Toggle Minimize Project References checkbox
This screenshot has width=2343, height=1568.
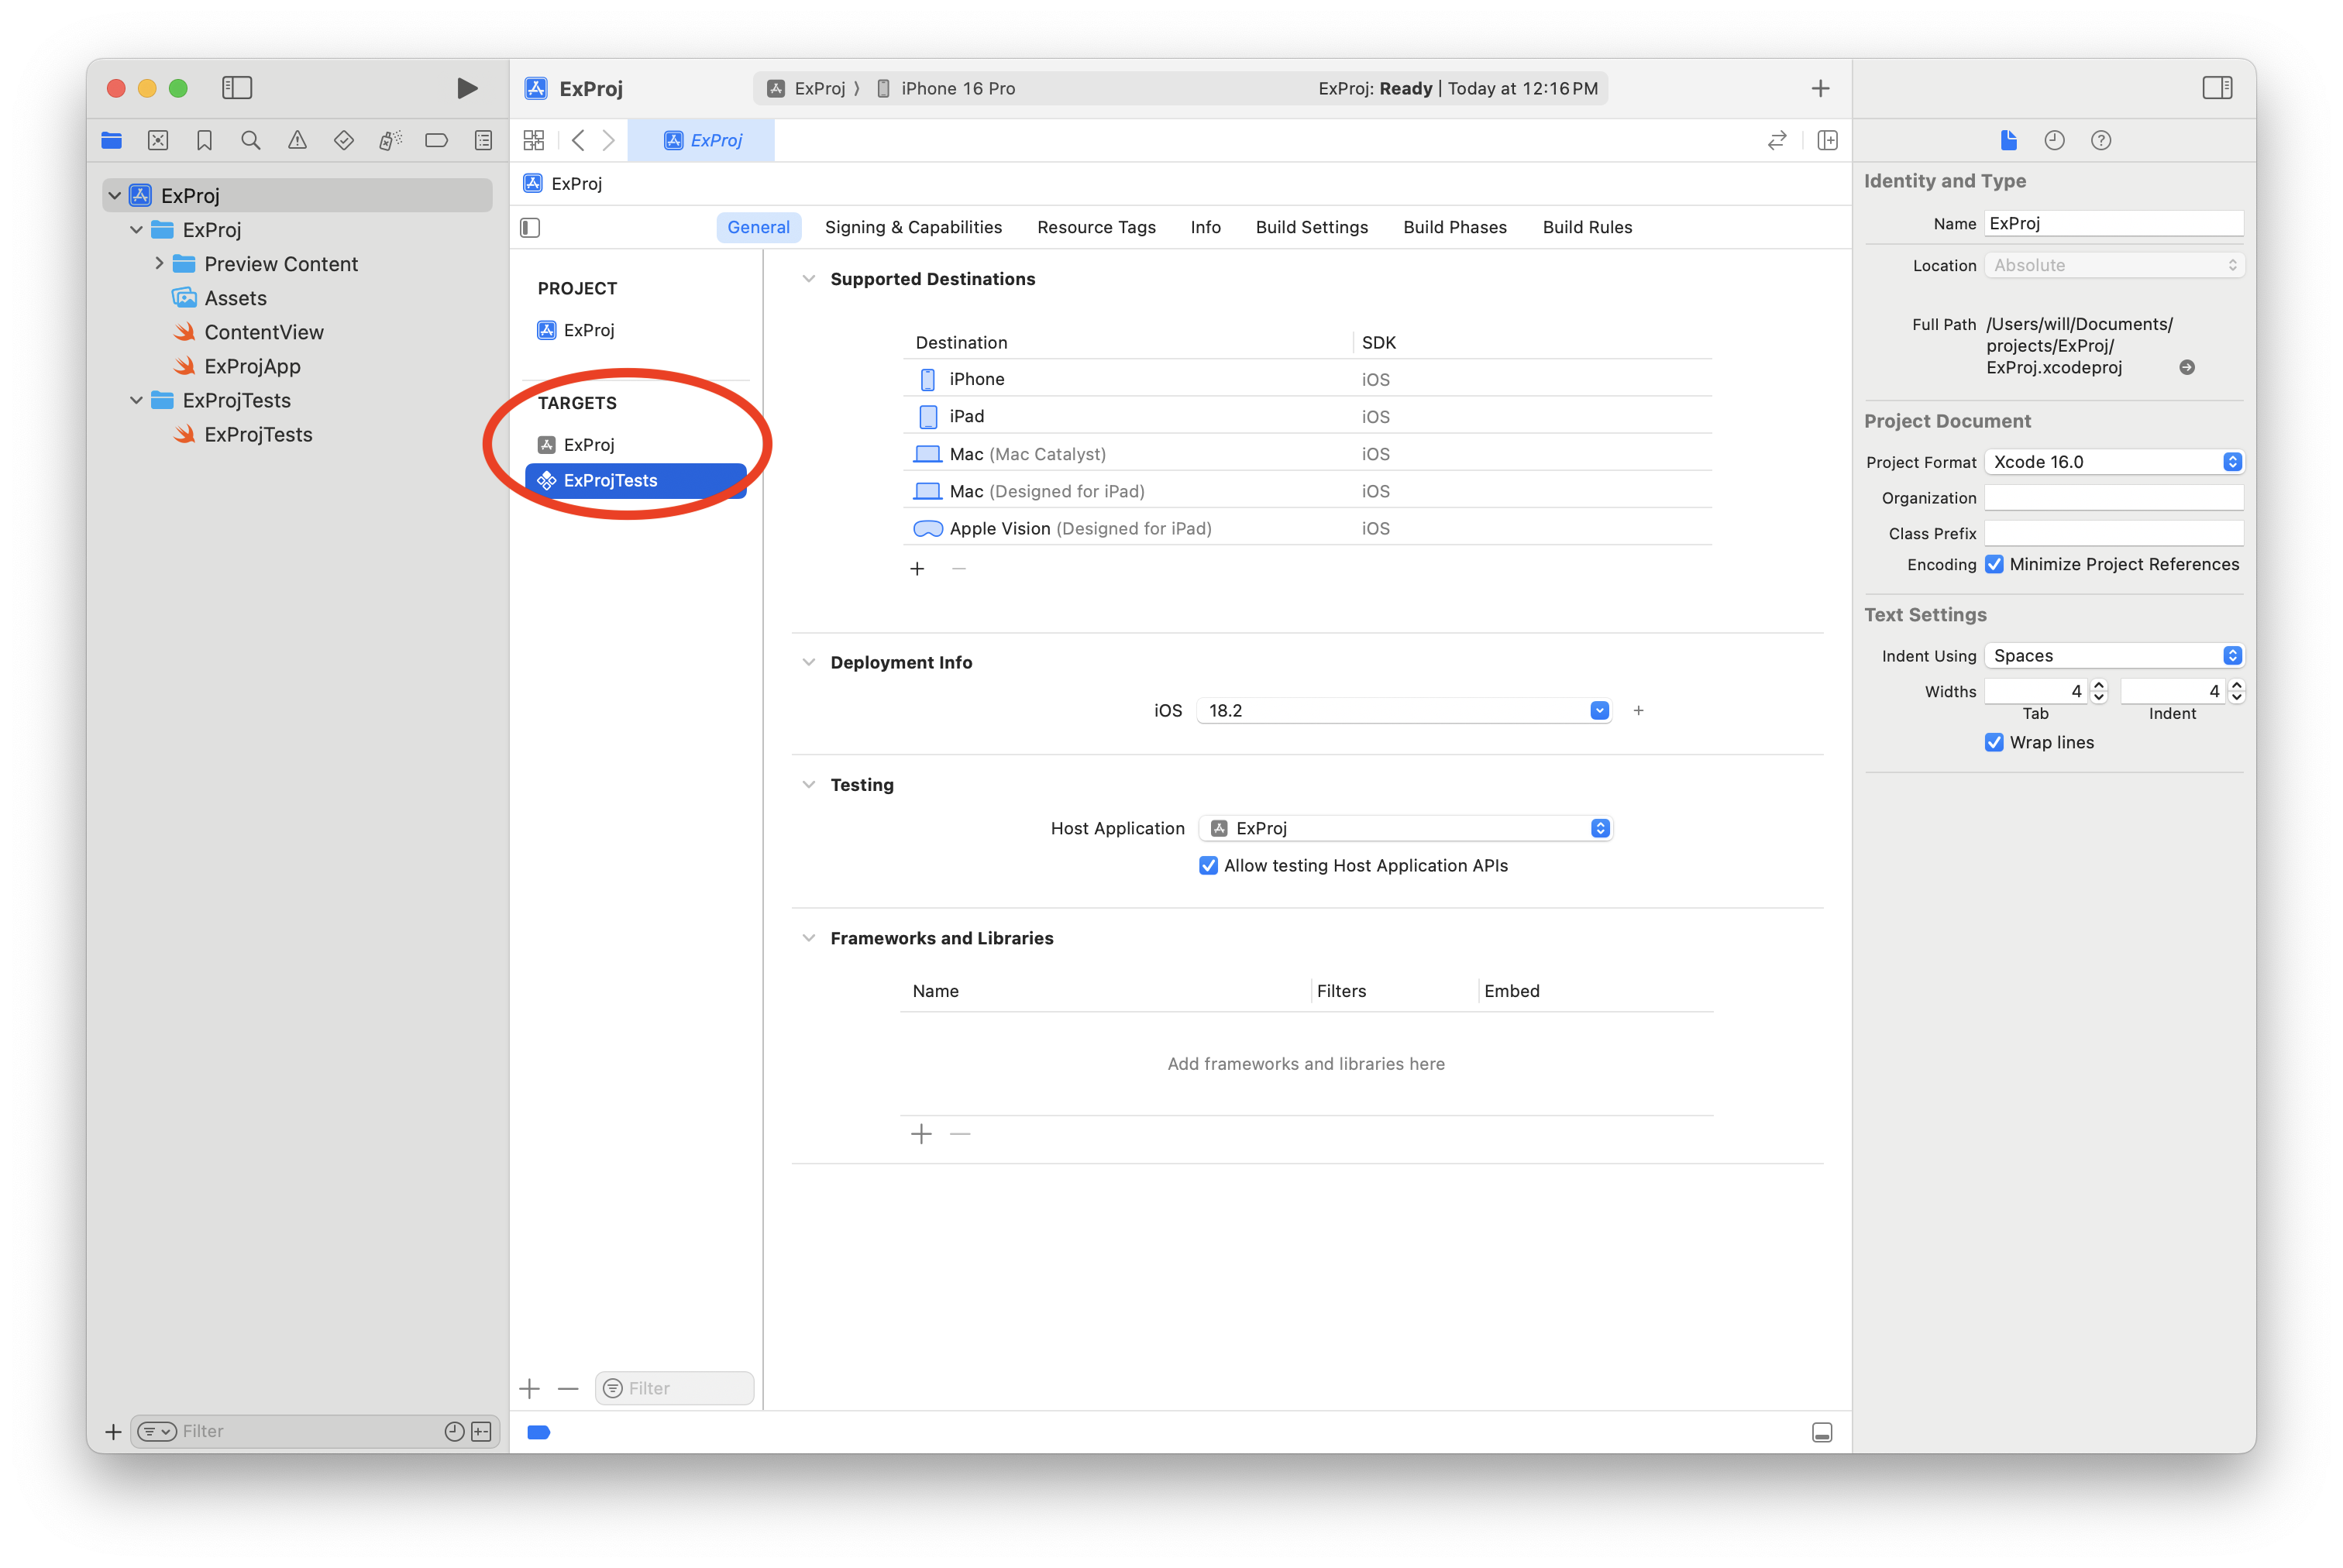pos(1994,564)
